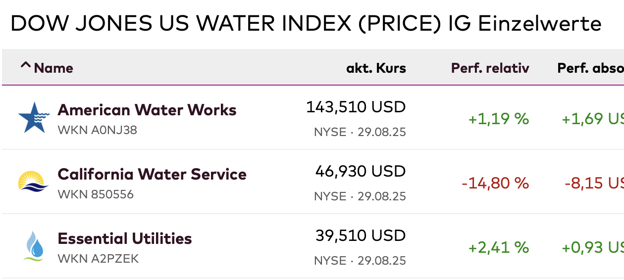Sort by Perf. absolut column header
The height and width of the screenshot is (280, 624).
point(590,68)
